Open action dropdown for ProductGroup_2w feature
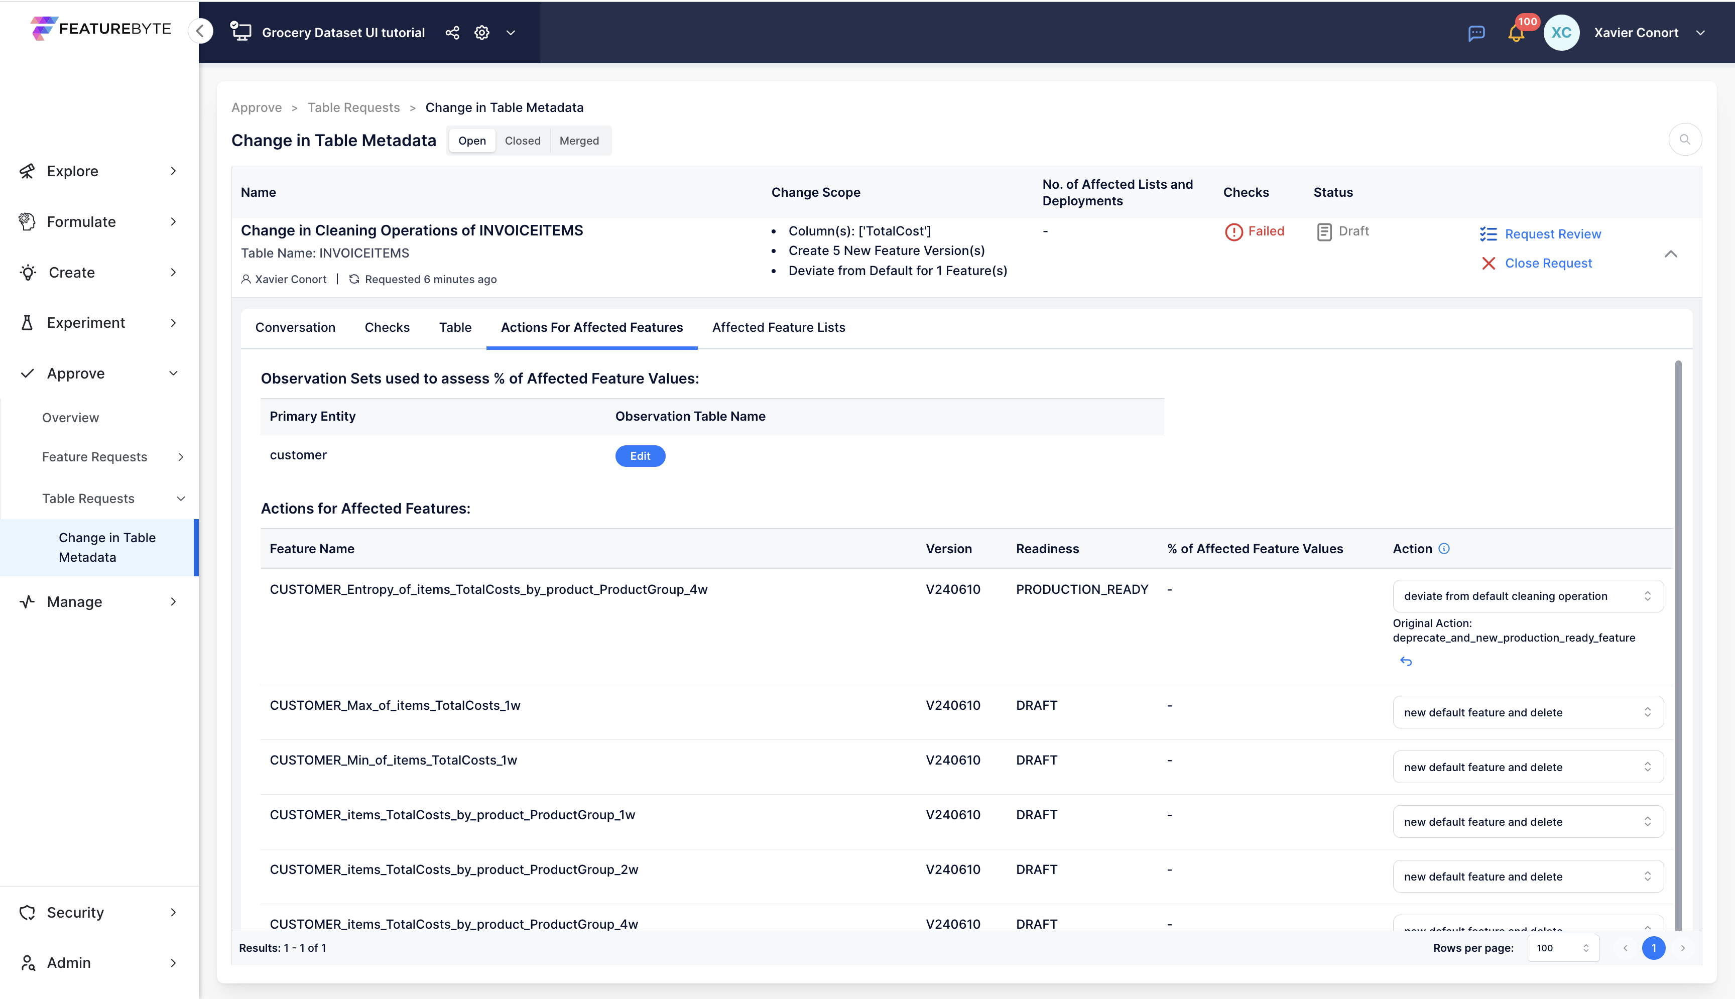 tap(1528, 876)
